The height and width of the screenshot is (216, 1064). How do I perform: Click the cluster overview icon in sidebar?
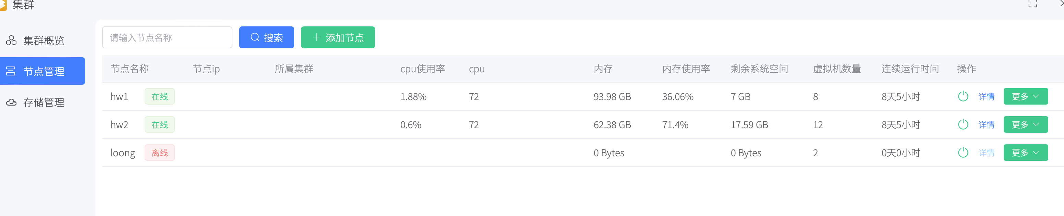[x=11, y=40]
